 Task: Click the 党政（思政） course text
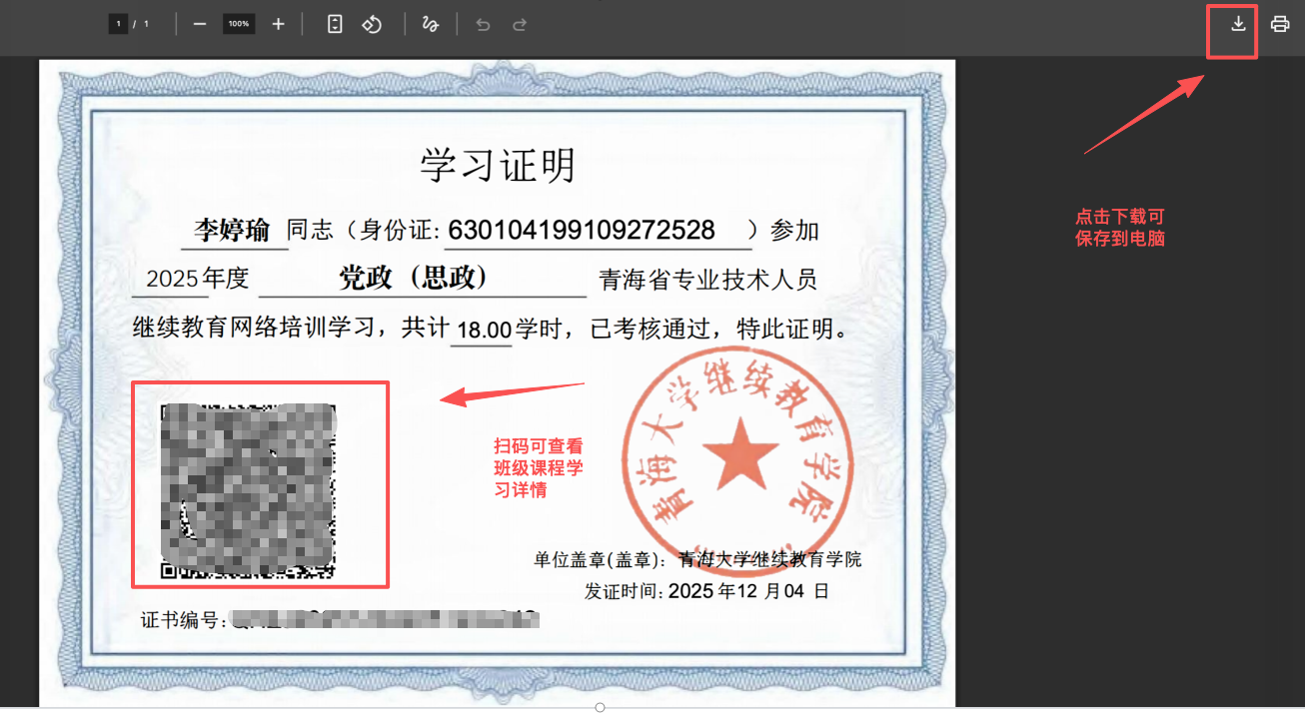point(413,278)
